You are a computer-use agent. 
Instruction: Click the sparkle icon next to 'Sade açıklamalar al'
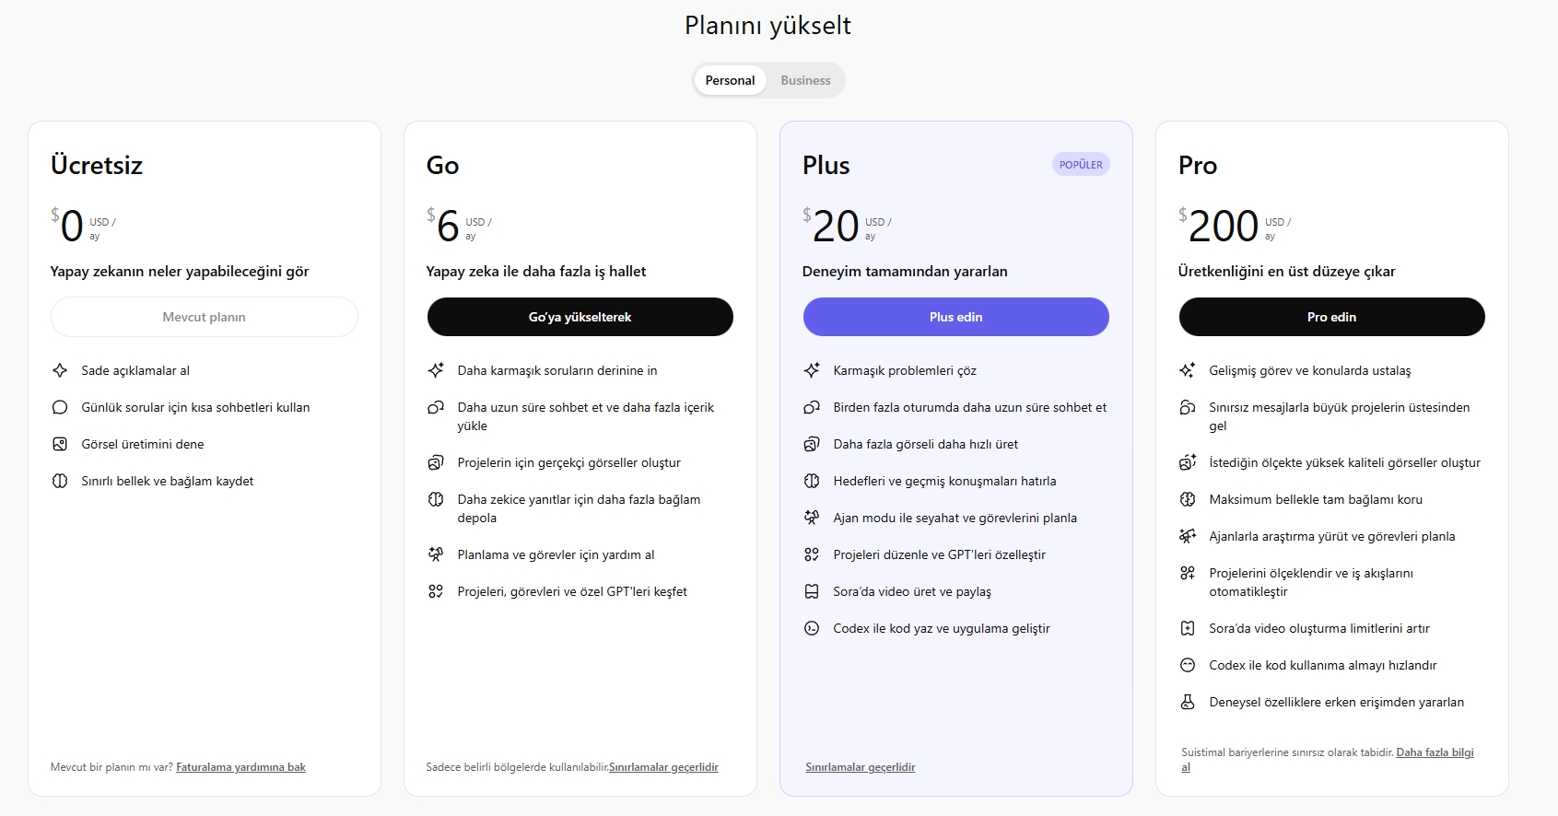click(60, 370)
